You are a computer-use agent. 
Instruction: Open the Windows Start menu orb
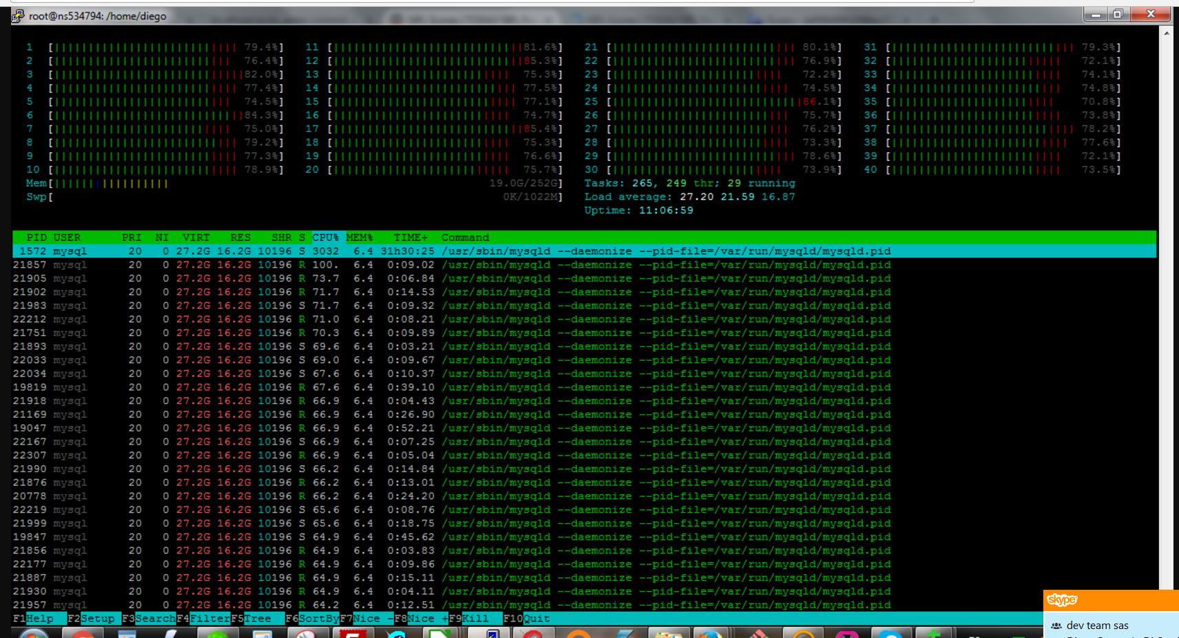(33, 632)
